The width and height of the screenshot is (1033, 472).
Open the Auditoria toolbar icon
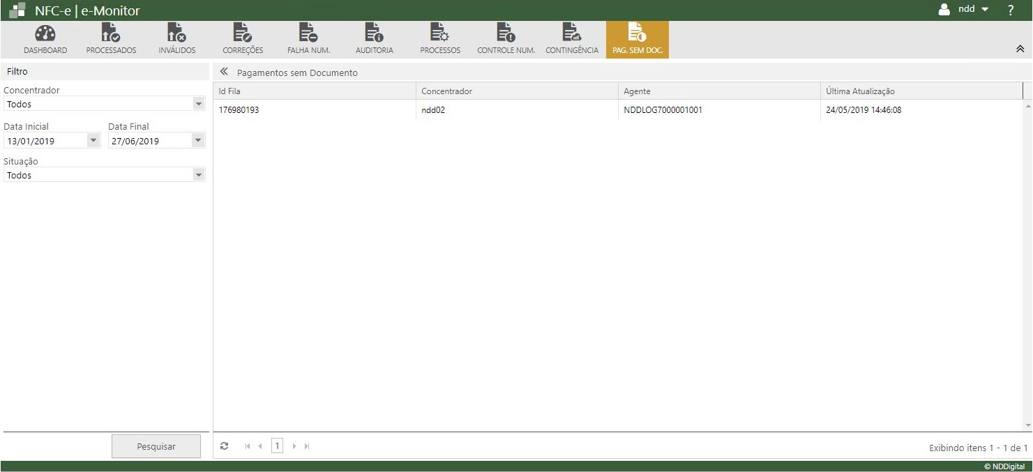374,33
